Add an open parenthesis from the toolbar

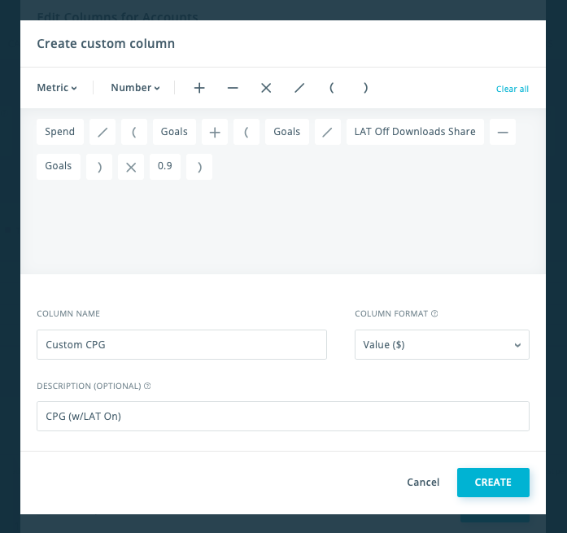click(x=332, y=88)
